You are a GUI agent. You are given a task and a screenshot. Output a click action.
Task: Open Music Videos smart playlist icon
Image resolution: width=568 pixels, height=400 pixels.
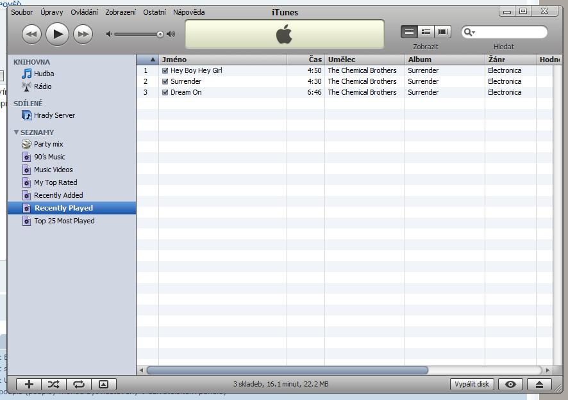point(26,170)
